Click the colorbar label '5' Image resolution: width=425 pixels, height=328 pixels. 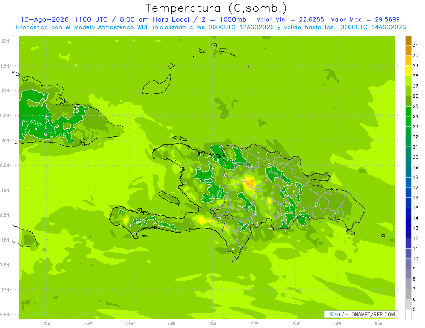[x=414, y=310]
